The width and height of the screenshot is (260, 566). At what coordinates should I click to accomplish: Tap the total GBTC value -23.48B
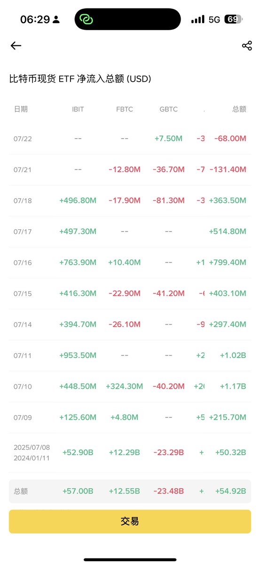[169, 491]
